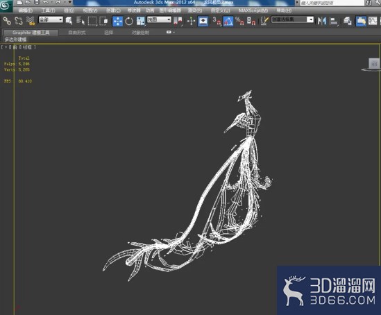
Task: Open the 视图 reference coordinate system dropdown
Action: (159, 19)
